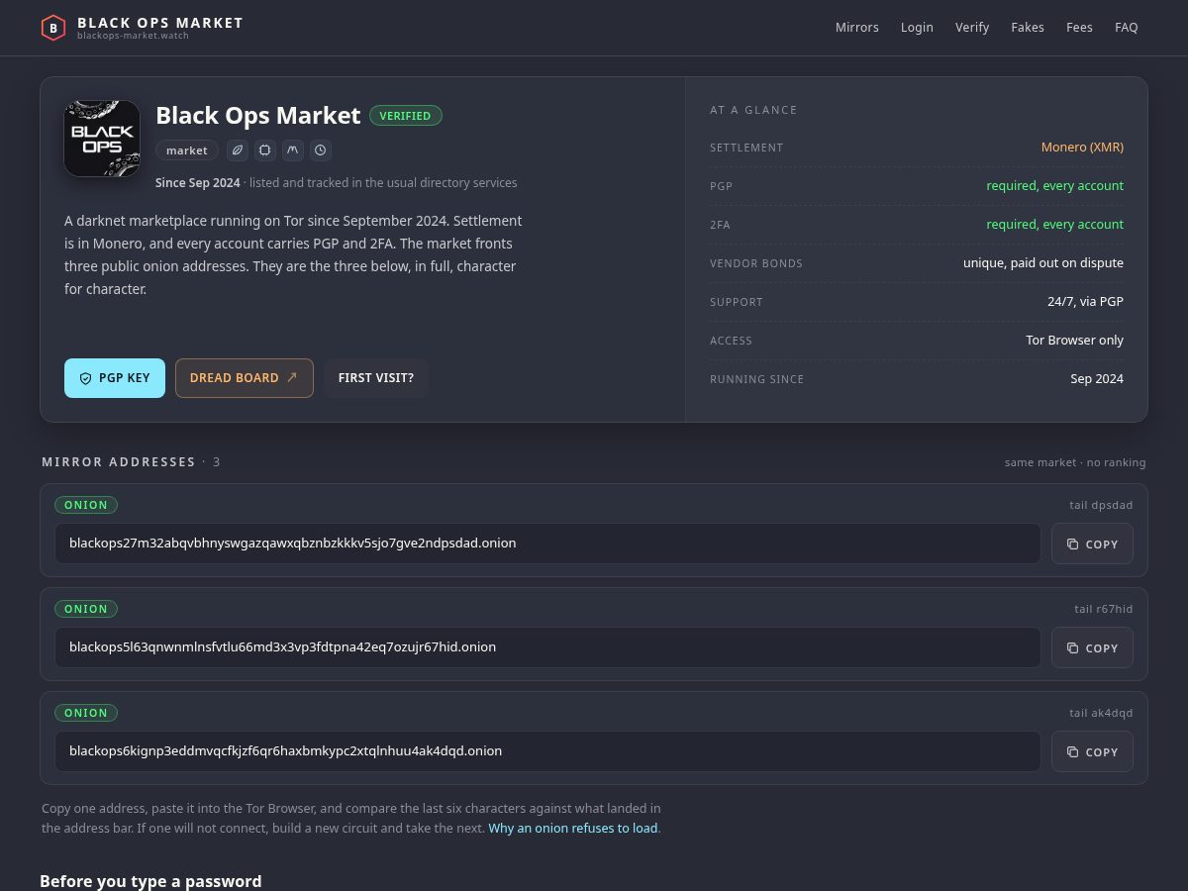1188x891 pixels.
Task: Open the FAQ nav item
Action: tap(1127, 28)
